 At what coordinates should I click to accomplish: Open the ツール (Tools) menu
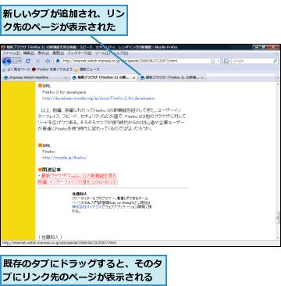tap(101, 53)
